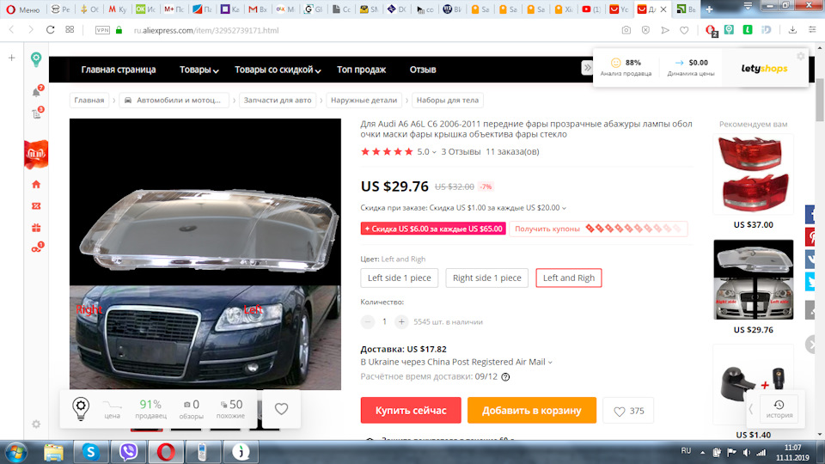The width and height of the screenshot is (825, 464).
Task: Open the Windows Start button
Action: 15,452
